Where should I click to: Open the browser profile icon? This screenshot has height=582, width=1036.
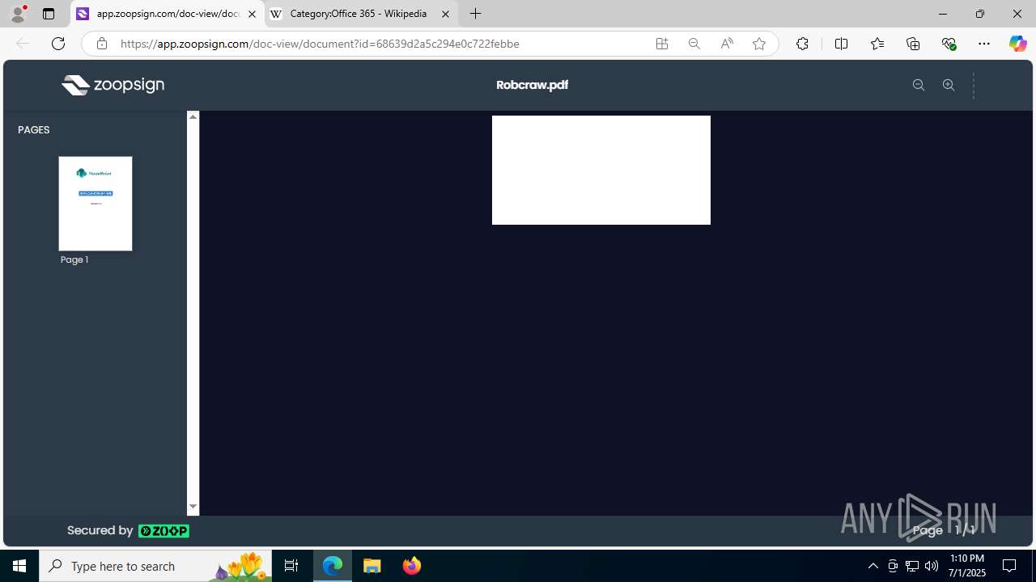(x=18, y=14)
